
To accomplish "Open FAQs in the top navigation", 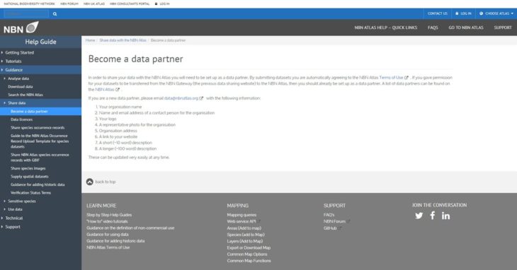I will tap(433, 28).
